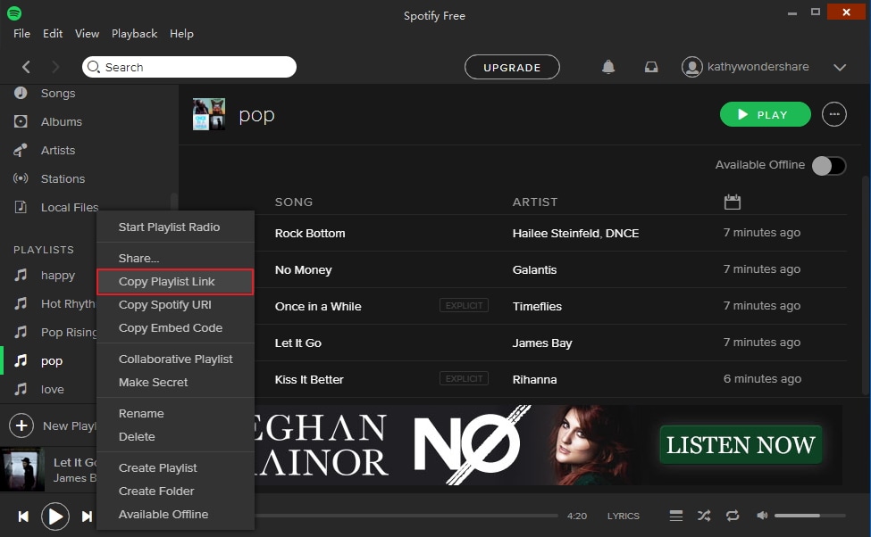Toggle the shuffle icon in player bar
Screen dimensions: 871x537
(x=704, y=516)
